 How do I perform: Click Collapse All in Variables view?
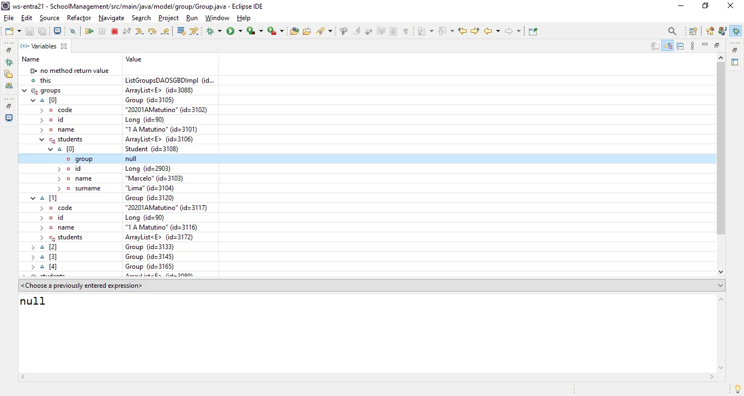pos(680,46)
